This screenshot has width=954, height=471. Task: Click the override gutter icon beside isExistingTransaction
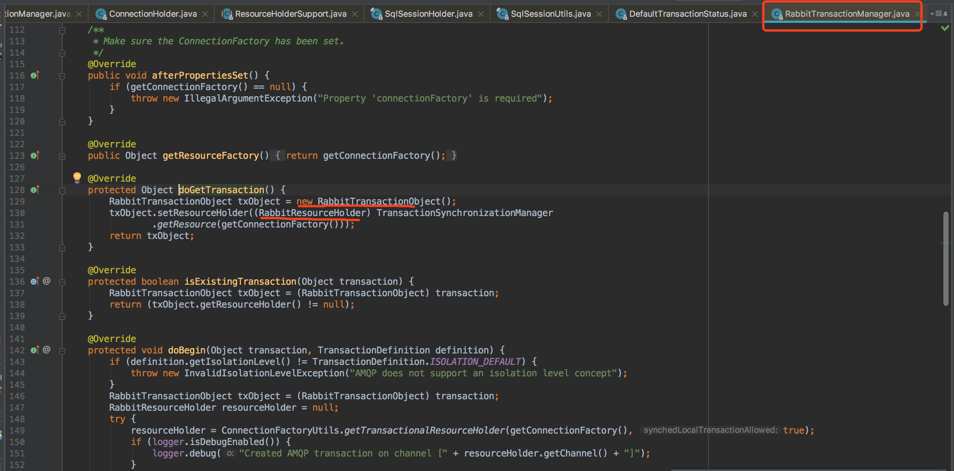click(x=35, y=281)
